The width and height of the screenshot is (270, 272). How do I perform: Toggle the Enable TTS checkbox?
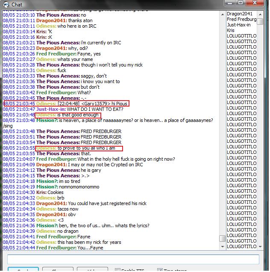(x=118, y=270)
